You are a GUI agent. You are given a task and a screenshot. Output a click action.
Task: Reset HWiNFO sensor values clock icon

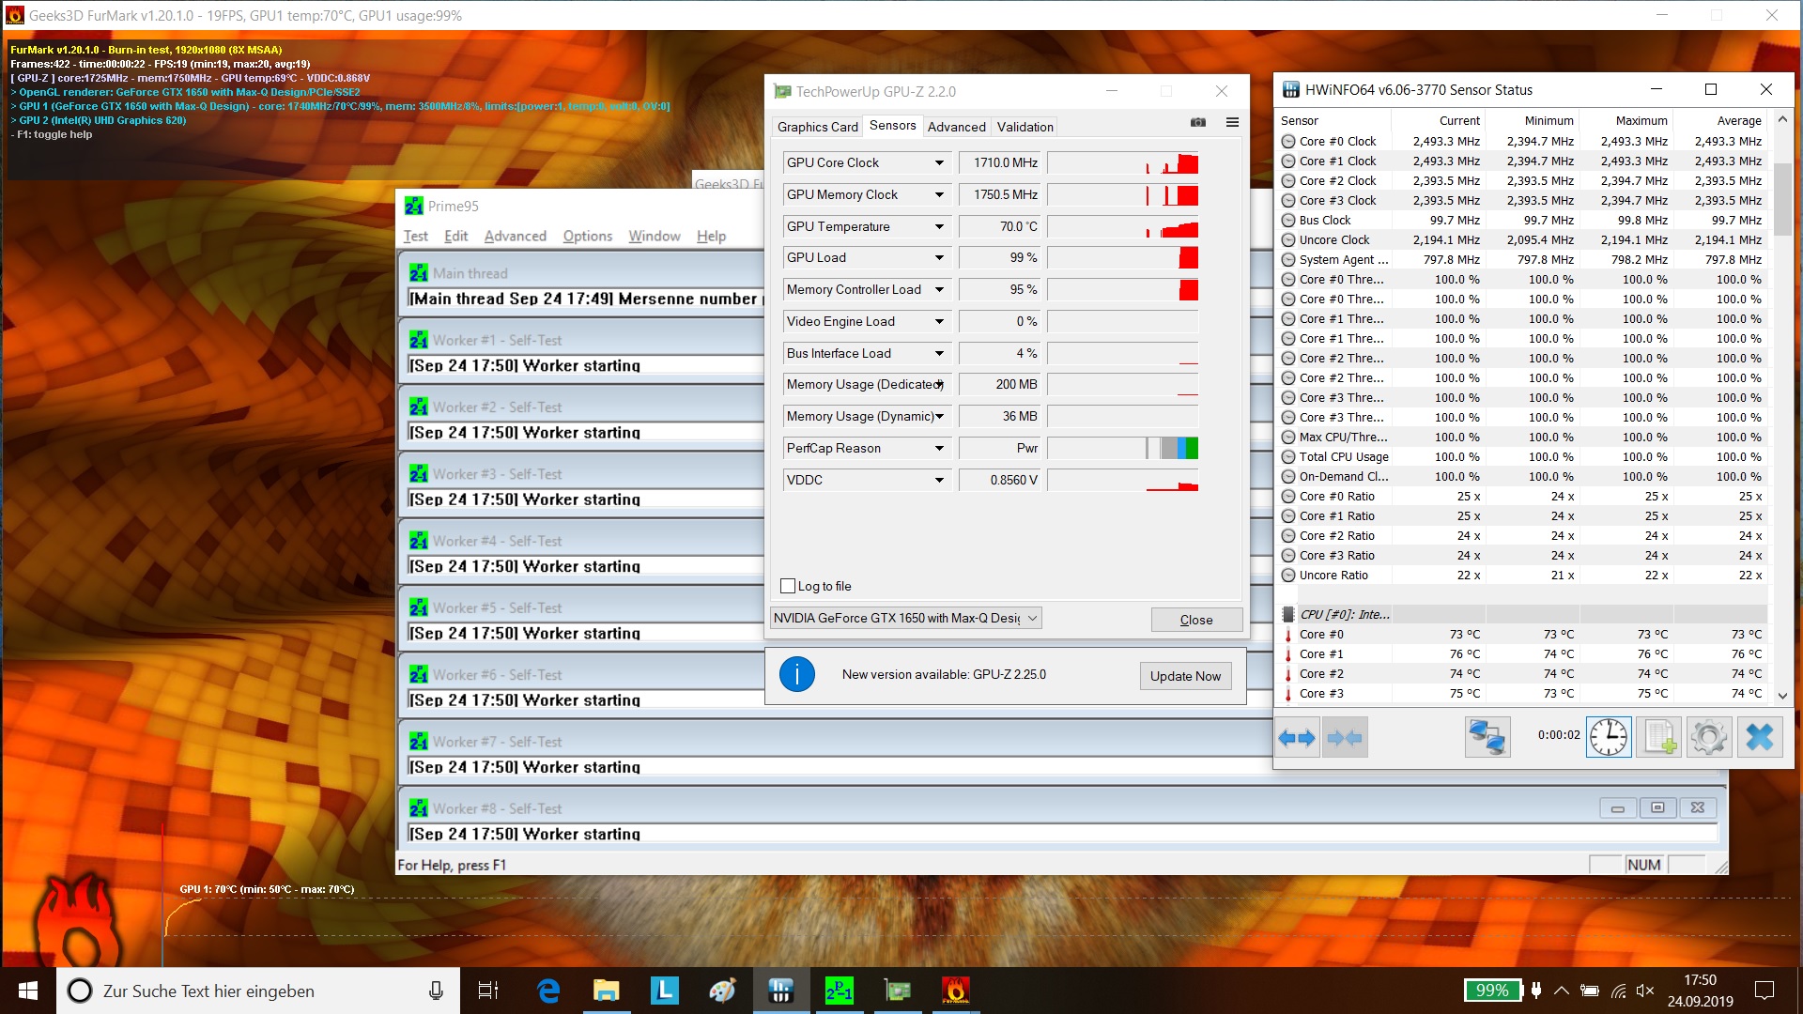pyautogui.click(x=1609, y=738)
